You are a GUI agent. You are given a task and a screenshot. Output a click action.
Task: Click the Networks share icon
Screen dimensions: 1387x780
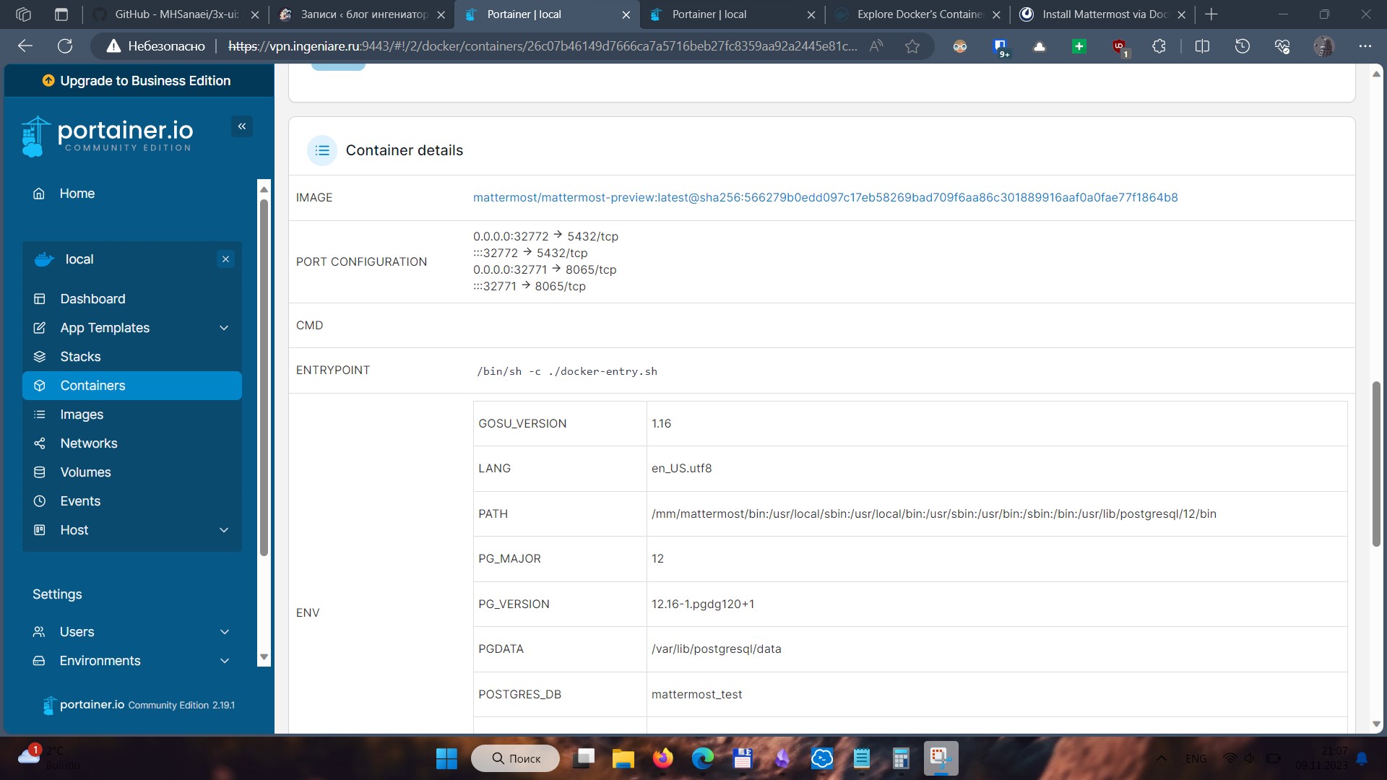point(40,443)
